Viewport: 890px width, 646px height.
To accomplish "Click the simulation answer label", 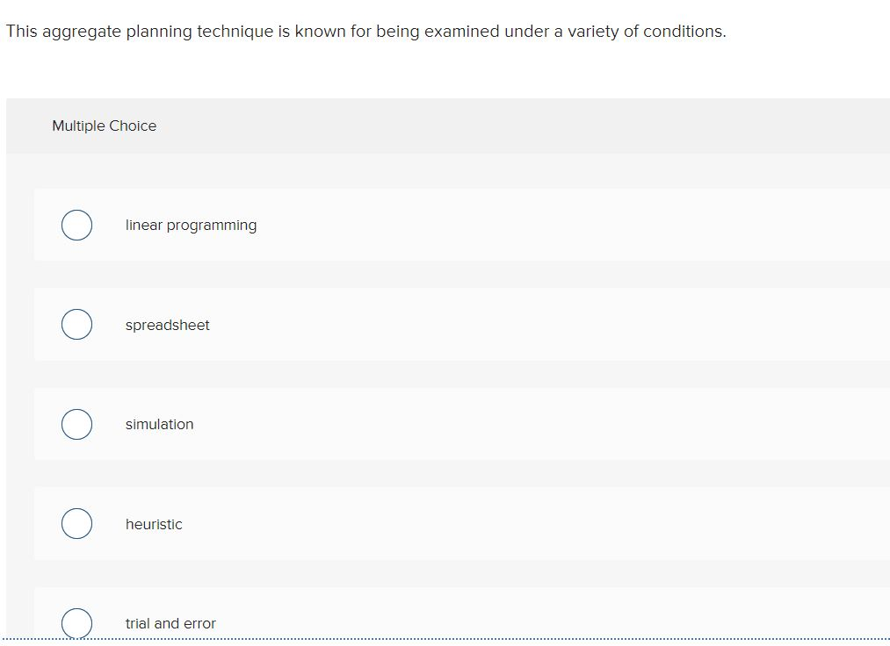I will click(x=159, y=424).
